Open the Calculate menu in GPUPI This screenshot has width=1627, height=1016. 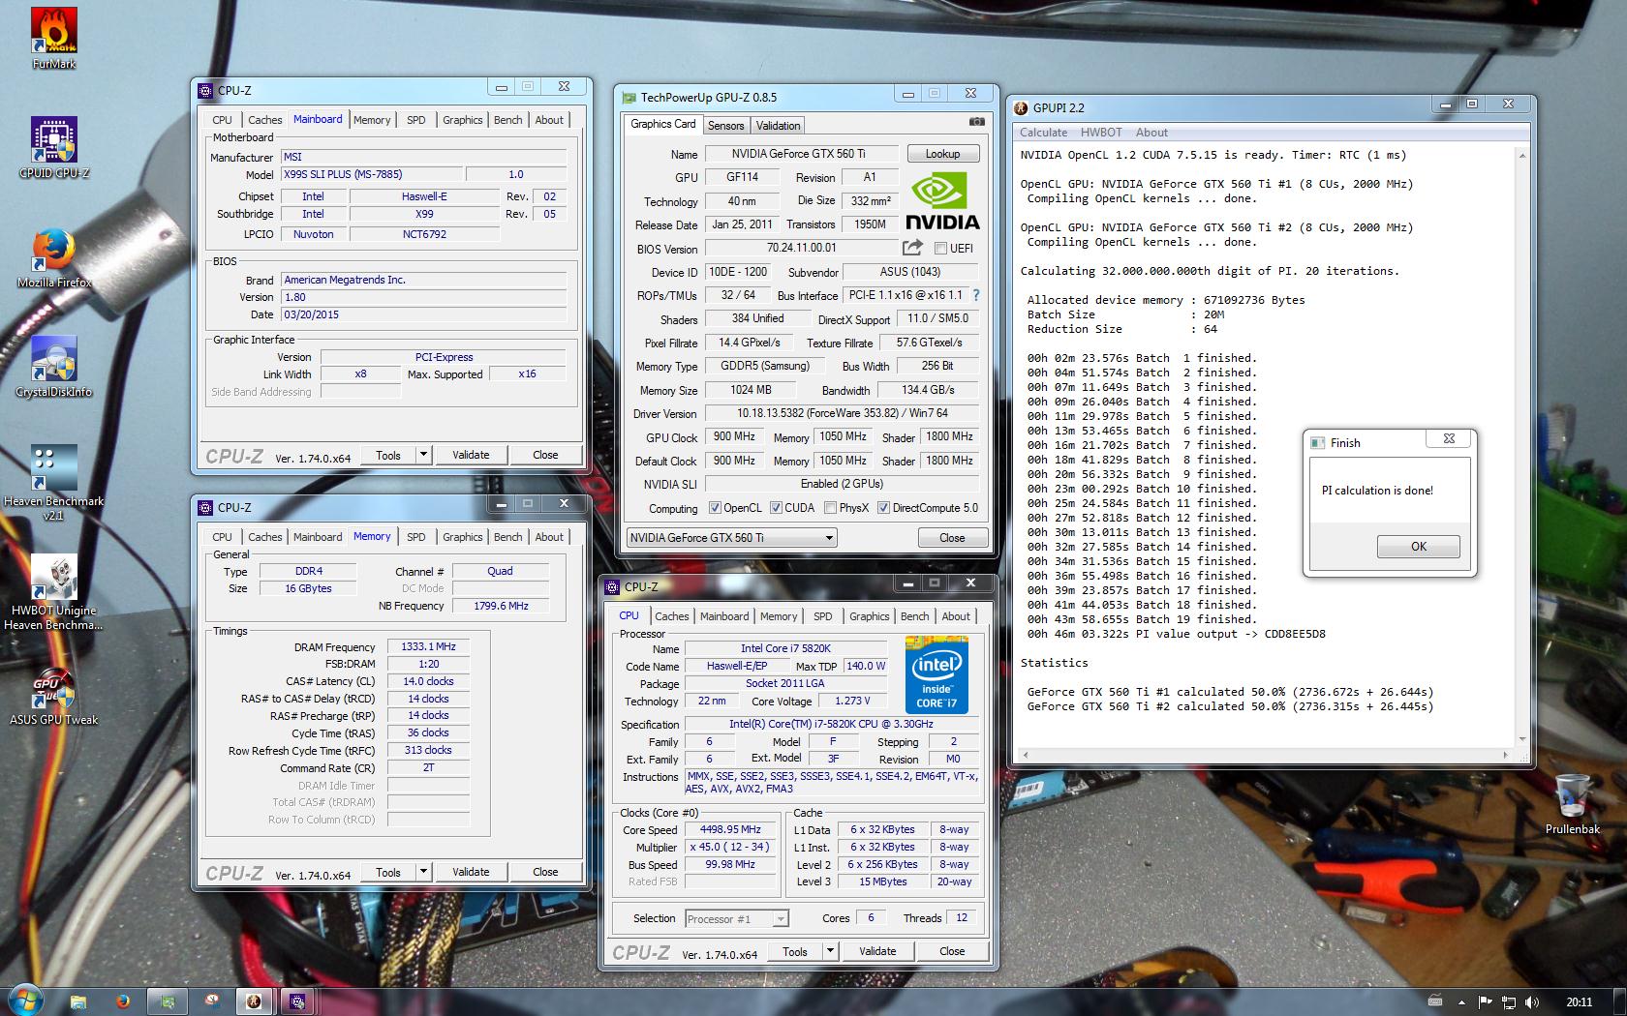(x=1043, y=133)
